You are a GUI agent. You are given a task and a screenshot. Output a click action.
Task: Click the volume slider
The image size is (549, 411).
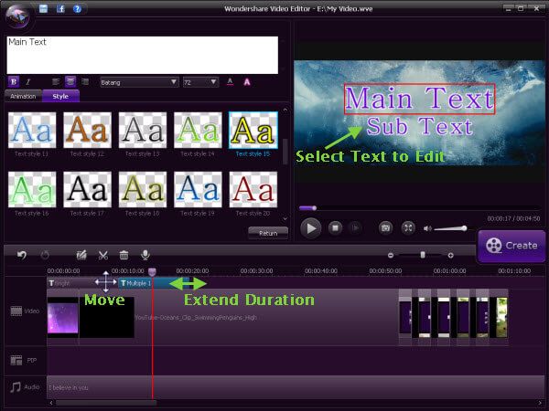[450, 228]
